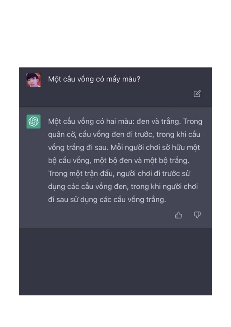Click the line starting "dụng các cầu vồng đen"
231x327 pixels.
[x=123, y=187]
